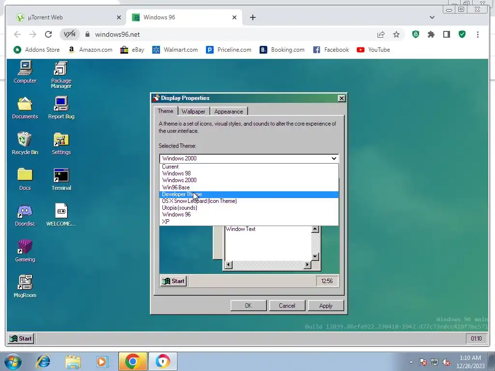Open the browser three-dot menu
The image size is (495, 371).
(x=478, y=34)
